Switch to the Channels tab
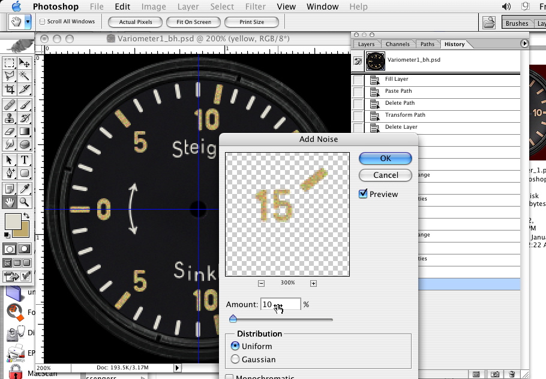 (x=397, y=44)
